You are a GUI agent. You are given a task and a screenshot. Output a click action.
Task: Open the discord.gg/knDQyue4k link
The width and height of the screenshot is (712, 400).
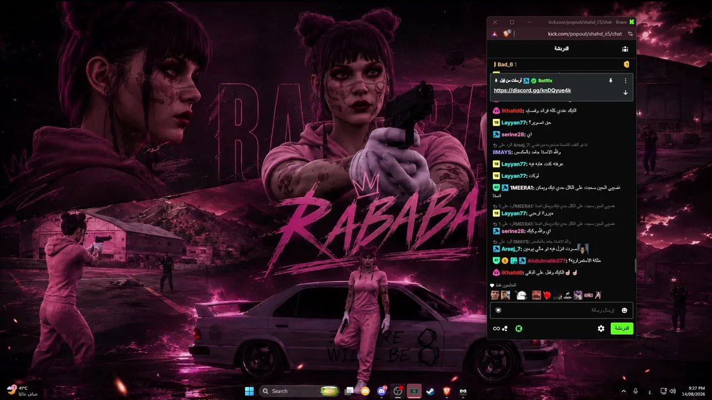pyautogui.click(x=532, y=91)
